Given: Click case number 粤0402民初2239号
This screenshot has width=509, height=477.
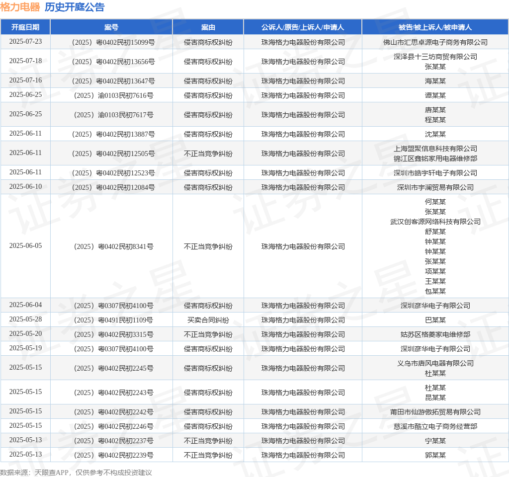Looking at the screenshot, I should tap(114, 455).
